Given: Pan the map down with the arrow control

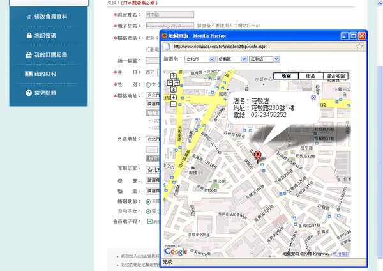Looking at the screenshot, I should pos(173,89).
